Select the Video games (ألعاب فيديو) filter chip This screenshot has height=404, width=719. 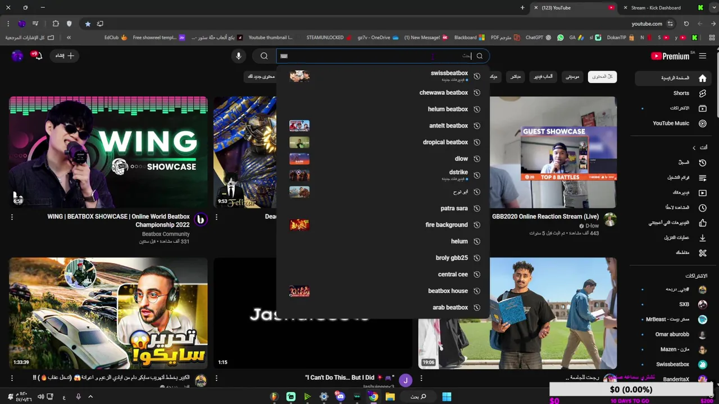point(542,77)
